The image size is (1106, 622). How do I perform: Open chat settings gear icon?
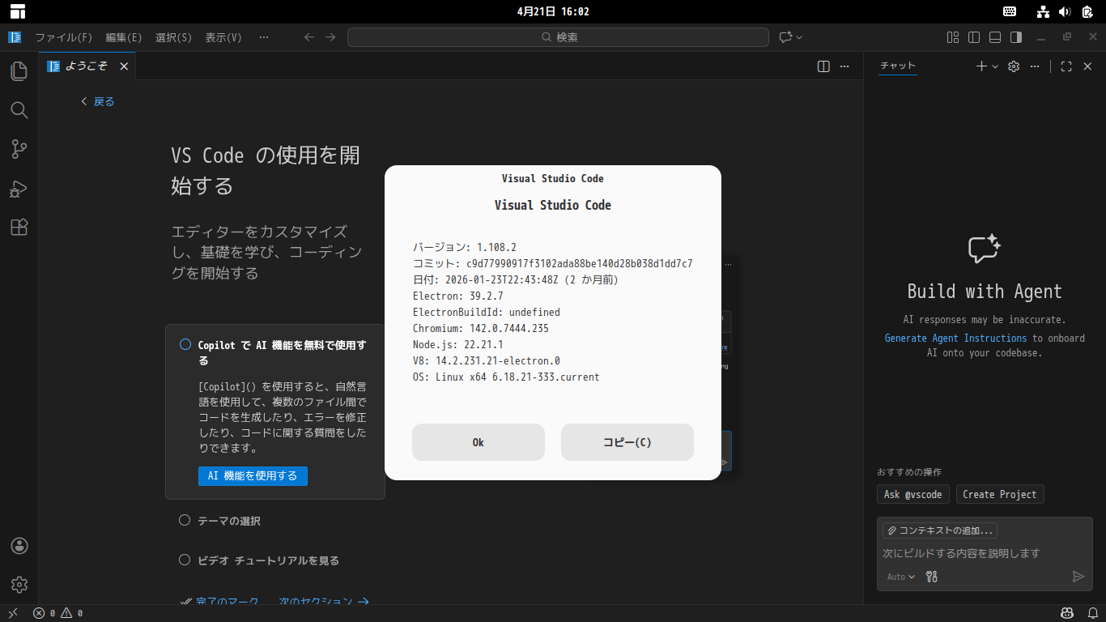pos(1014,66)
